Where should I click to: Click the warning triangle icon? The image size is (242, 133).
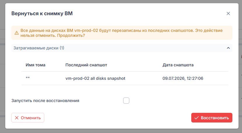tap(17, 33)
